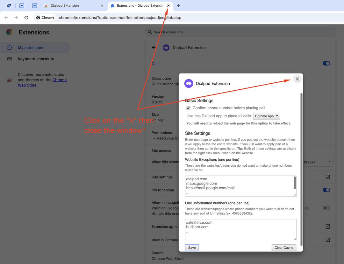Click the My extensions puzzle icon

click(x=10, y=47)
